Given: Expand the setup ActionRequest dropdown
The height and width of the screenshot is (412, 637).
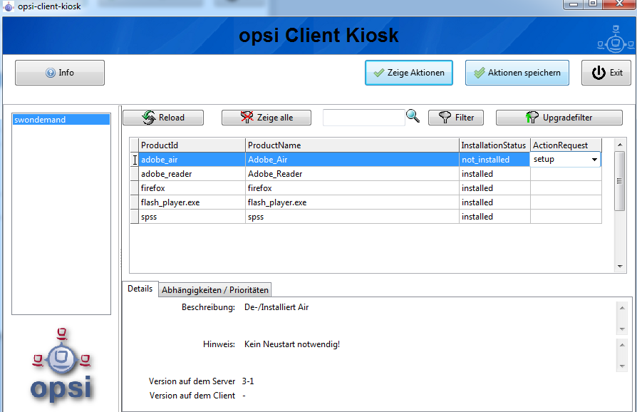Looking at the screenshot, I should (x=594, y=159).
